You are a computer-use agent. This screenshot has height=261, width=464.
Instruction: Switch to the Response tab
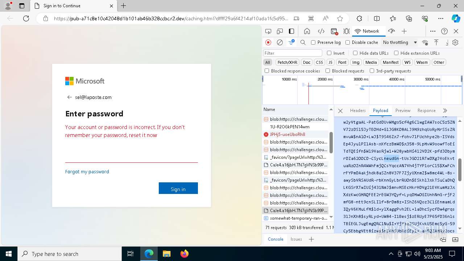coord(426,111)
